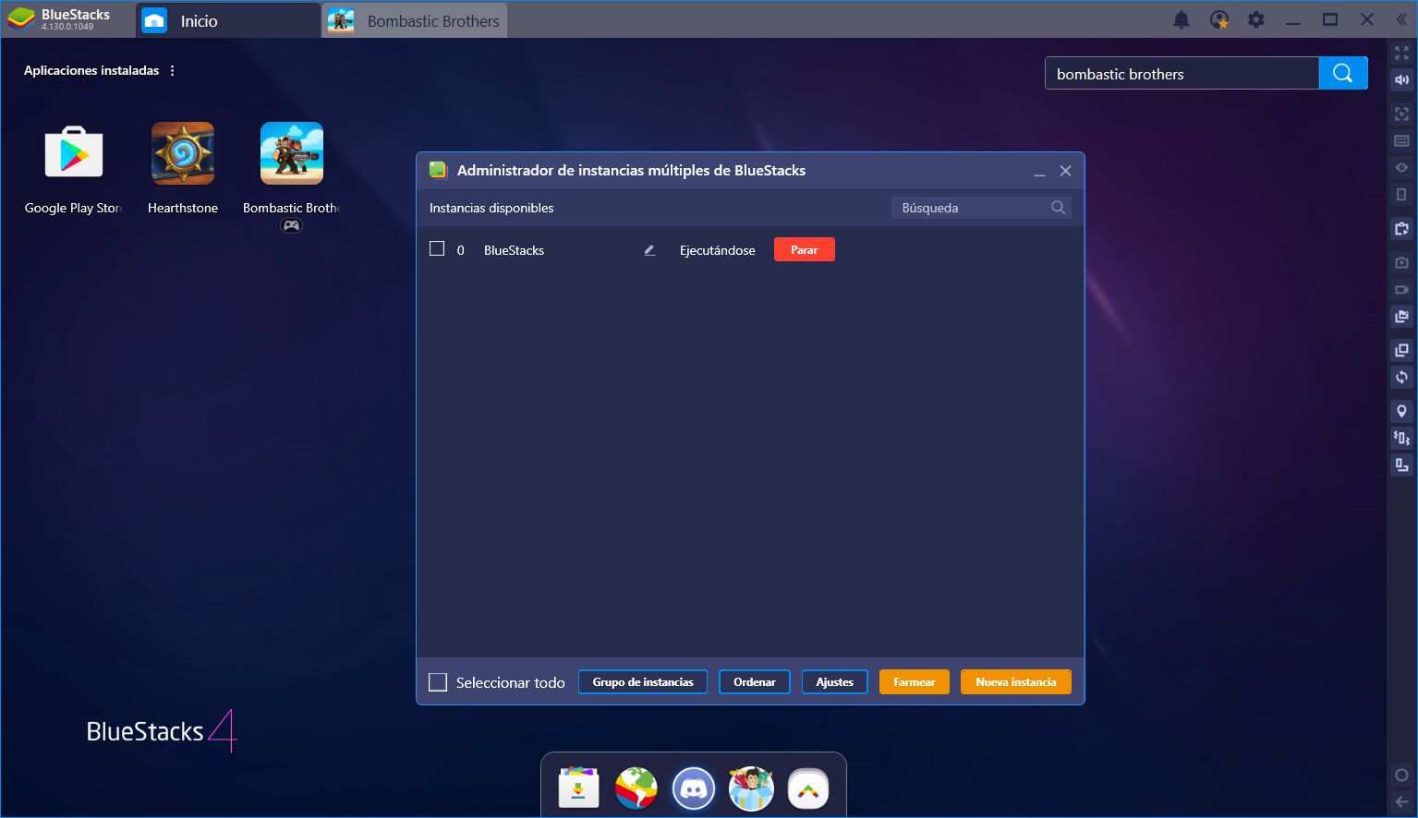Click the instance manager search magnifier
Image resolution: width=1418 pixels, height=818 pixels.
[1059, 208]
